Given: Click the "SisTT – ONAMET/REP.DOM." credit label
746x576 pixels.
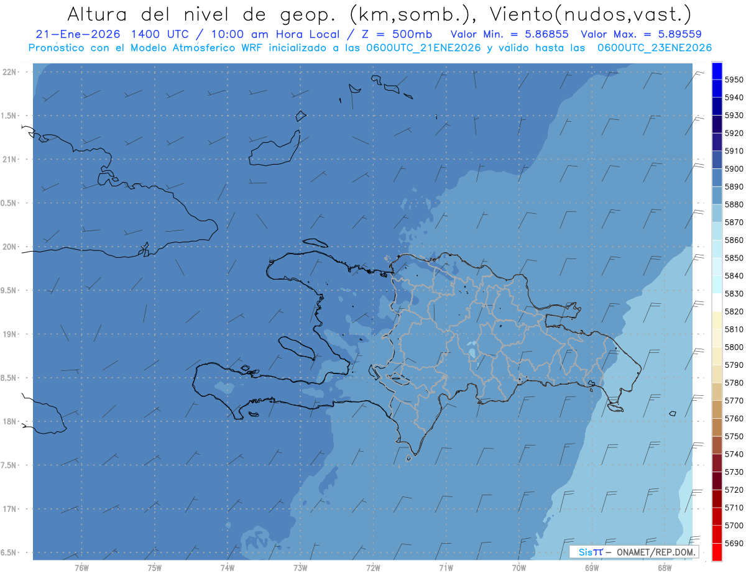Looking at the screenshot, I should (634, 552).
